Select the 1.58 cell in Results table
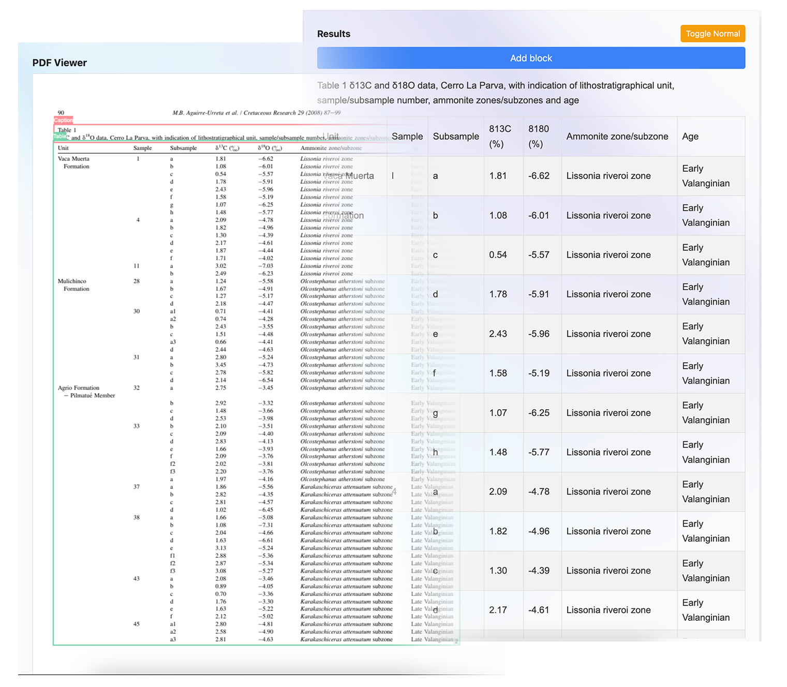 tap(503, 374)
